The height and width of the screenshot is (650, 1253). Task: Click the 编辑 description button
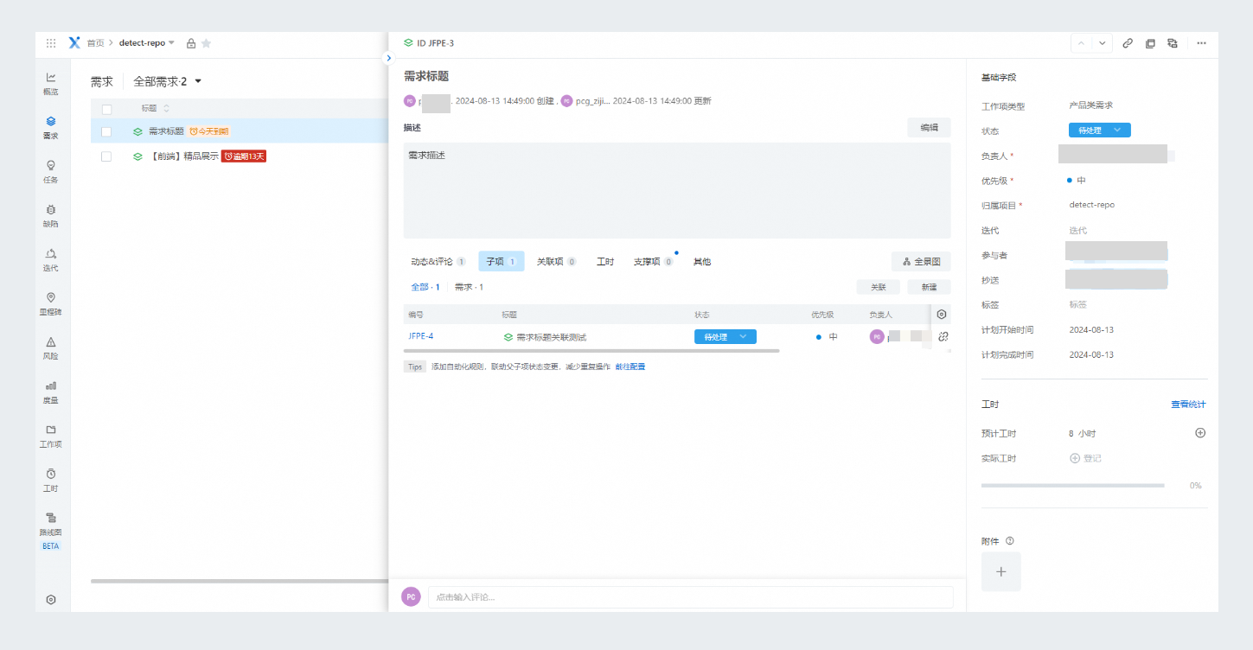tap(929, 127)
